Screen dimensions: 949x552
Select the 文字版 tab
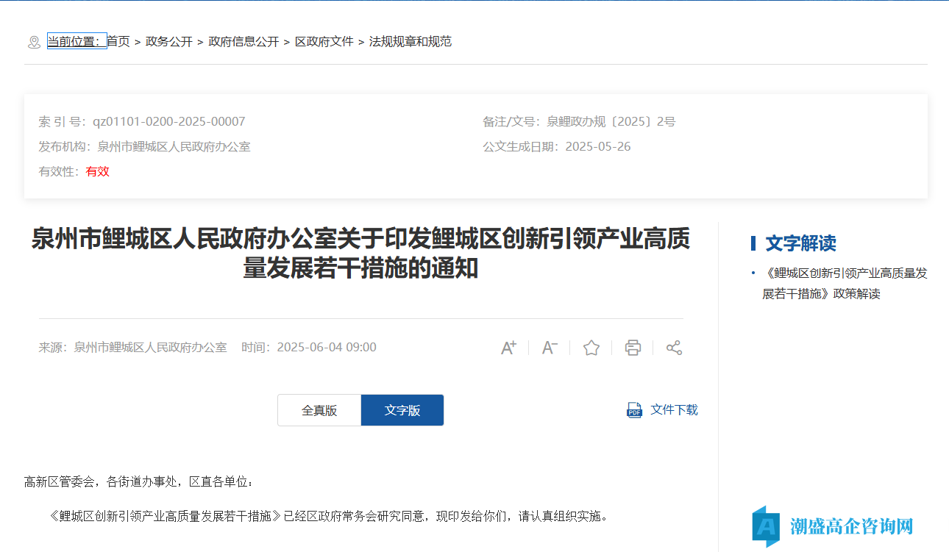pos(402,410)
